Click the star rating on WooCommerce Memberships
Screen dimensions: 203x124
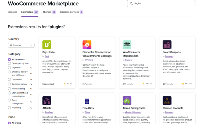[x=147, y=84]
